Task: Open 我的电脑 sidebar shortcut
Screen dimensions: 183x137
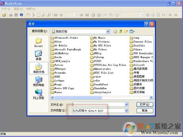Action: pos(39,81)
